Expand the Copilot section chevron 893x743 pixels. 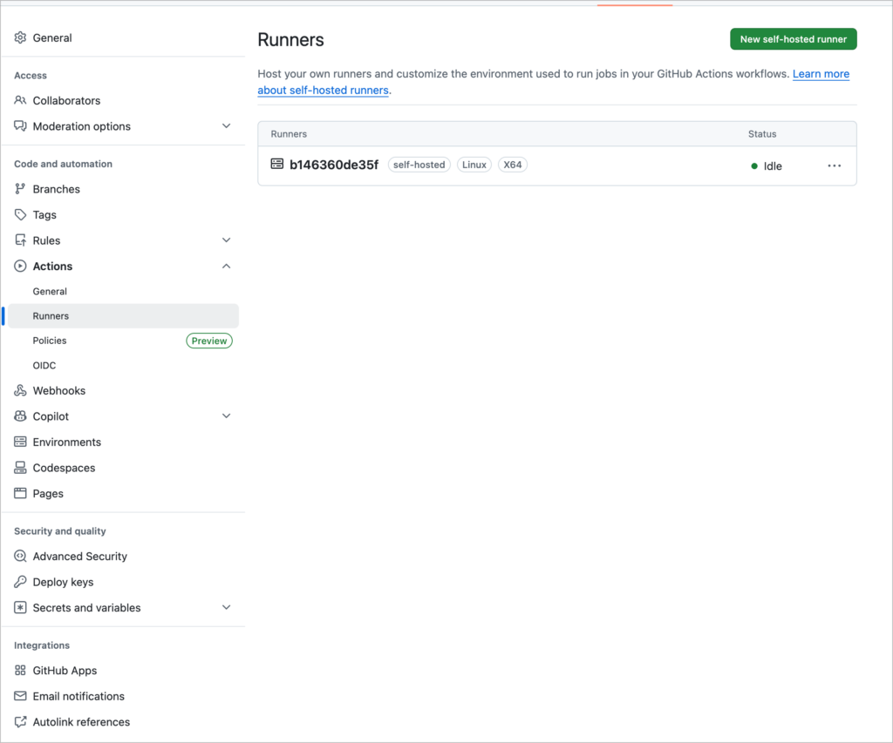[226, 415]
